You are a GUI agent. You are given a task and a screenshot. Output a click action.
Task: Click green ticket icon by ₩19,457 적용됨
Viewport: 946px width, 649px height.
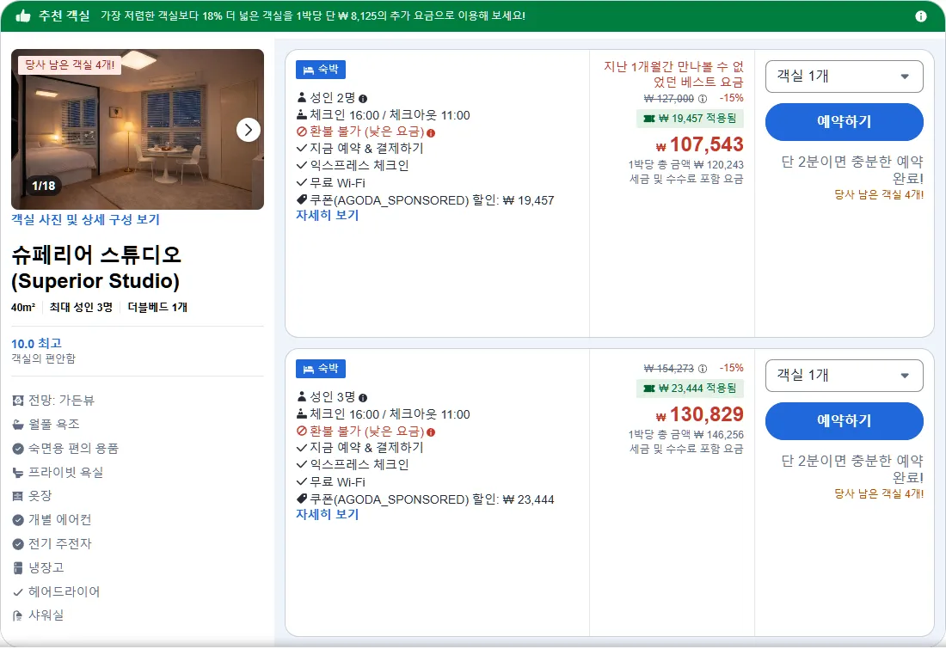[649, 119]
